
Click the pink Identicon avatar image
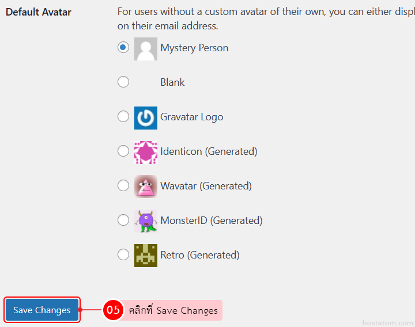tap(145, 152)
